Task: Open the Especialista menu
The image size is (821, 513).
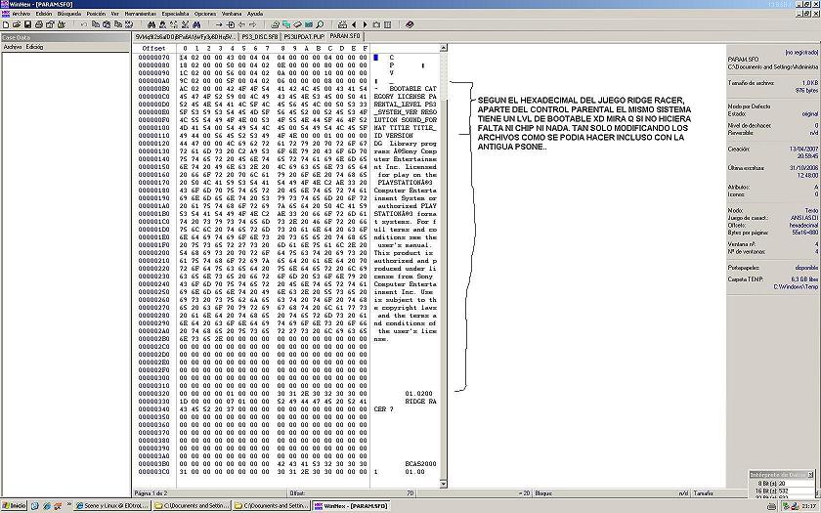Action: (175, 13)
